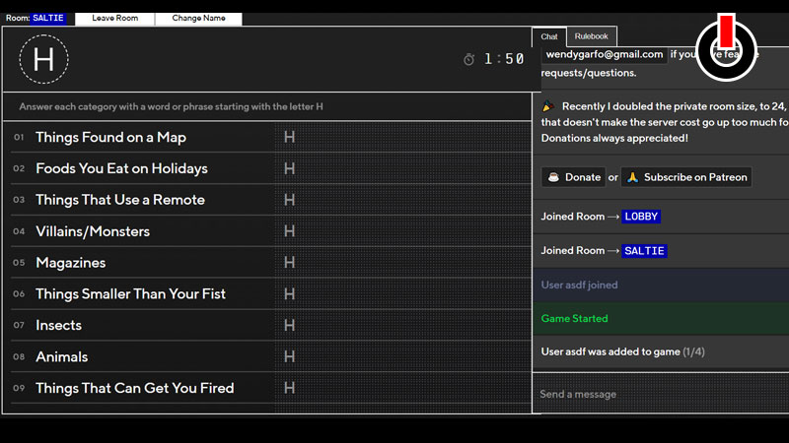Click 'Things That Use a Remote' category
Viewport: 789px width, 443px height.
119,200
